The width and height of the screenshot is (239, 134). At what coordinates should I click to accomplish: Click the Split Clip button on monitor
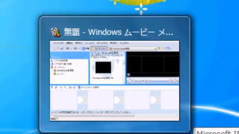click(171, 81)
